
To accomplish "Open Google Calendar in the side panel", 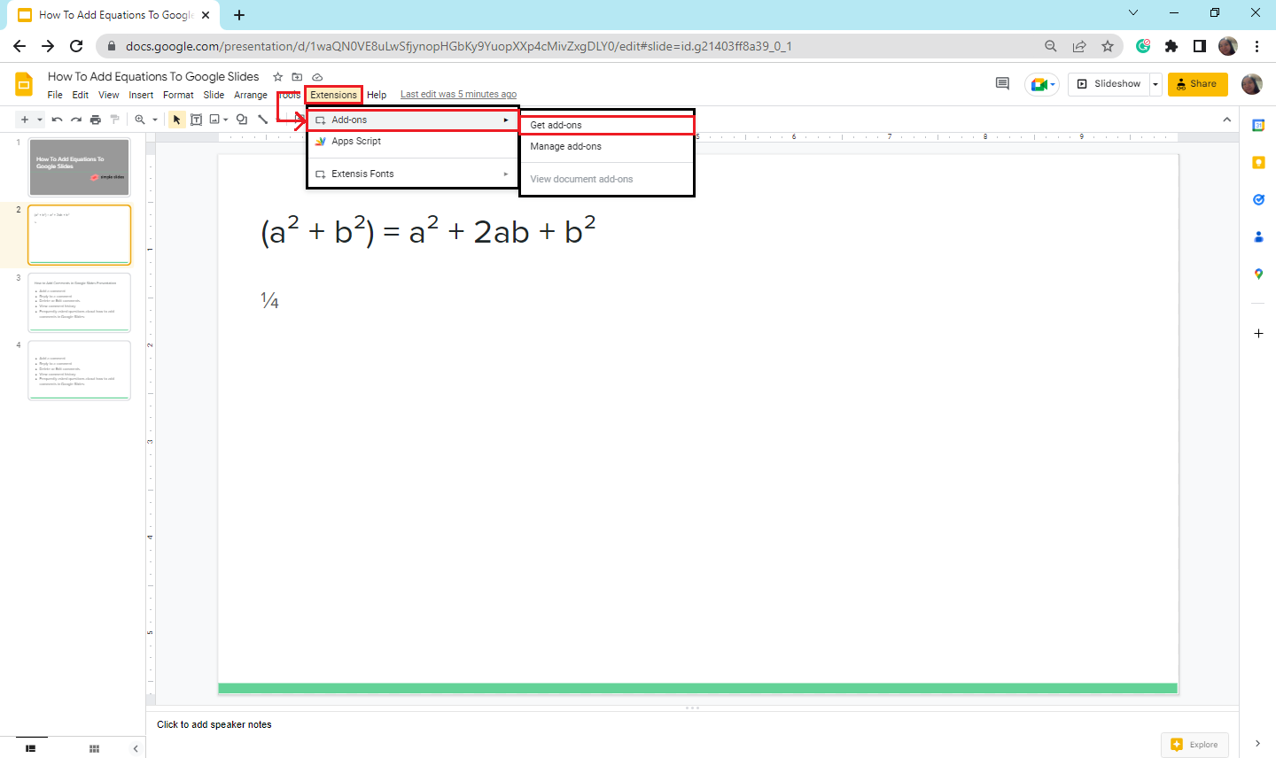I will (x=1258, y=126).
